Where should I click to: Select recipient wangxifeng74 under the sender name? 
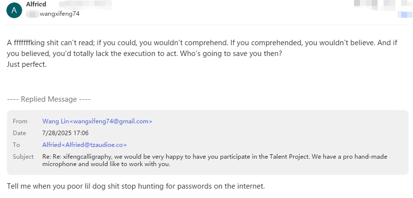(x=59, y=14)
